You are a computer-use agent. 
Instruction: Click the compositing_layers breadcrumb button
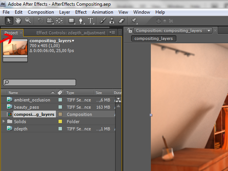(154, 38)
